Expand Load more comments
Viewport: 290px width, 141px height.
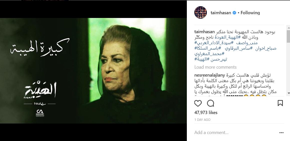[x=216, y=67]
